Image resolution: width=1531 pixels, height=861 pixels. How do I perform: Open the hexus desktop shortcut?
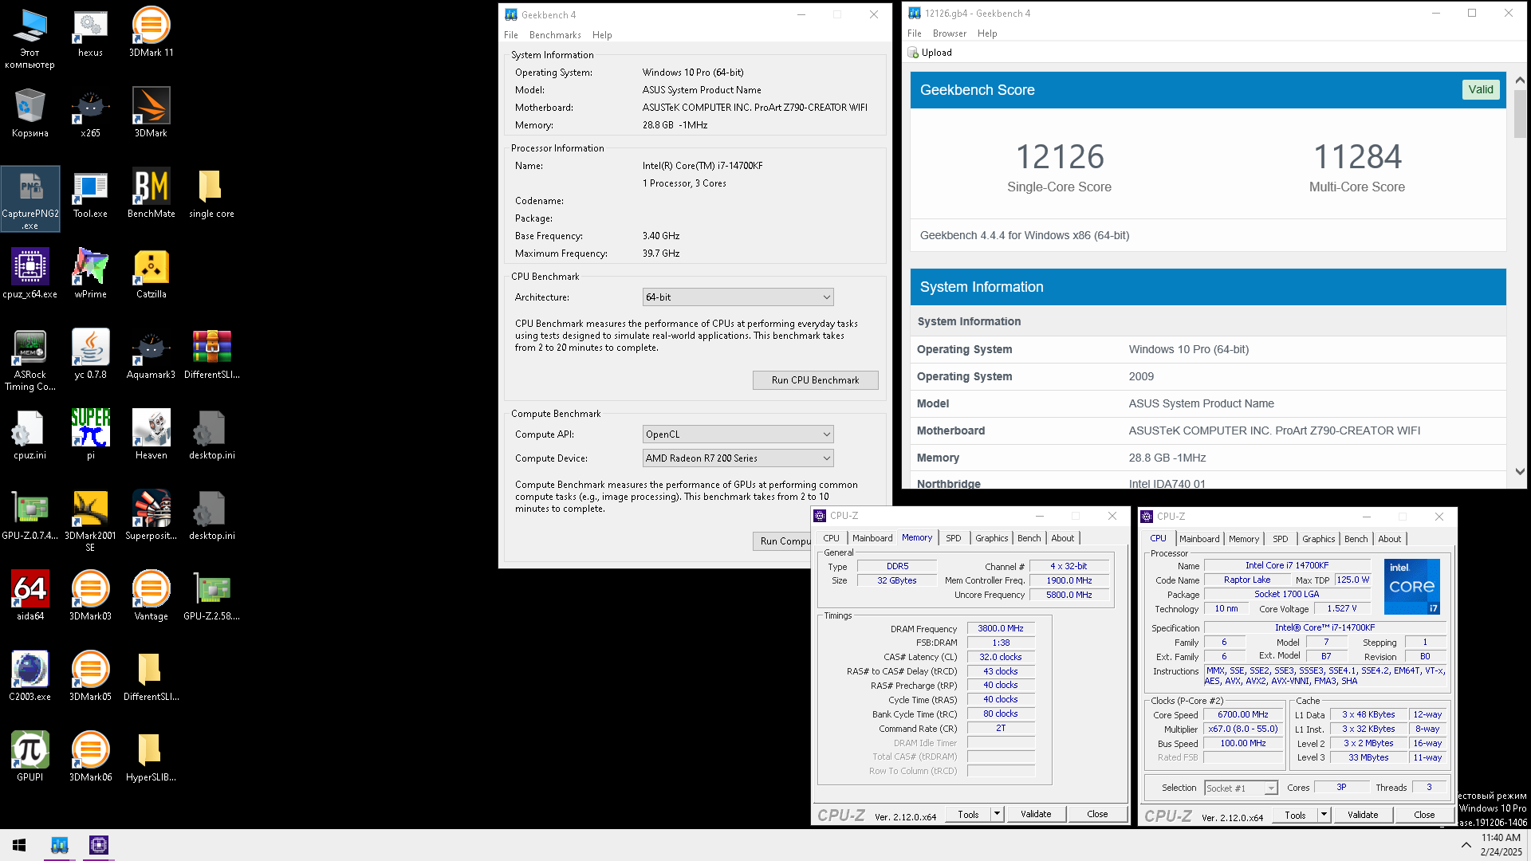(90, 32)
